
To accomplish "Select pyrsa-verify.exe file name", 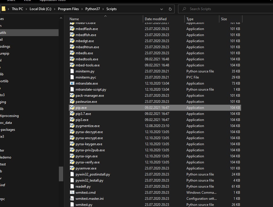I will (x=87, y=162).
